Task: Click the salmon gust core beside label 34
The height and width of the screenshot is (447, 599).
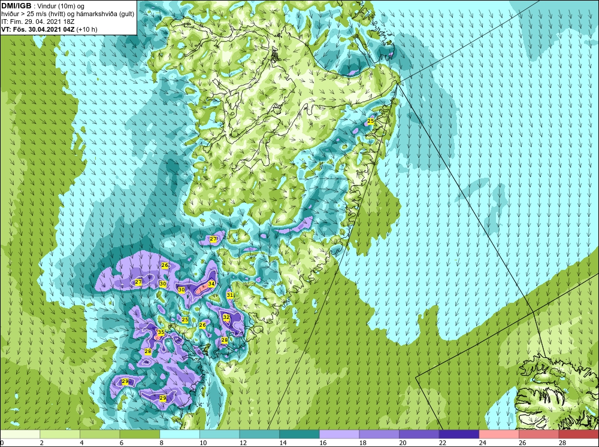Action: [202, 288]
